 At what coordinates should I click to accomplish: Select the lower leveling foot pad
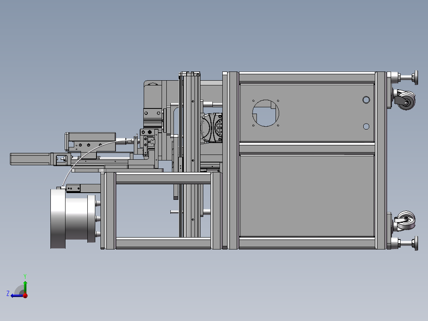point(416,243)
